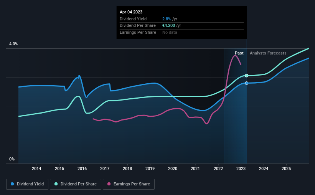Click the 4.0% y-axis label
The image size is (315, 195).
coord(13,44)
